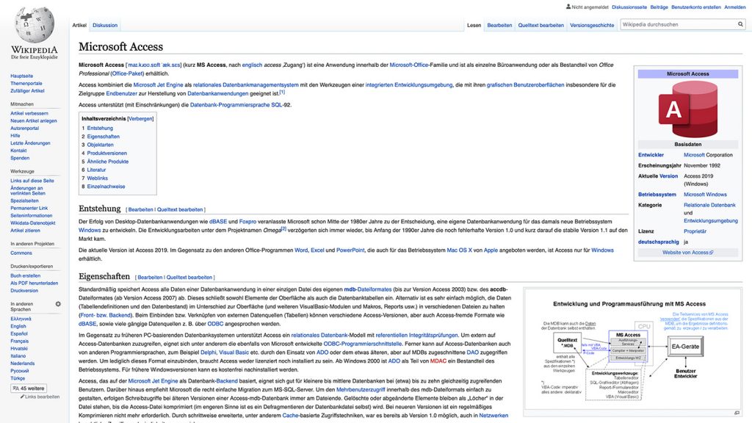Click Buch erstellen link
The height and width of the screenshot is (423, 752).
(x=26, y=275)
